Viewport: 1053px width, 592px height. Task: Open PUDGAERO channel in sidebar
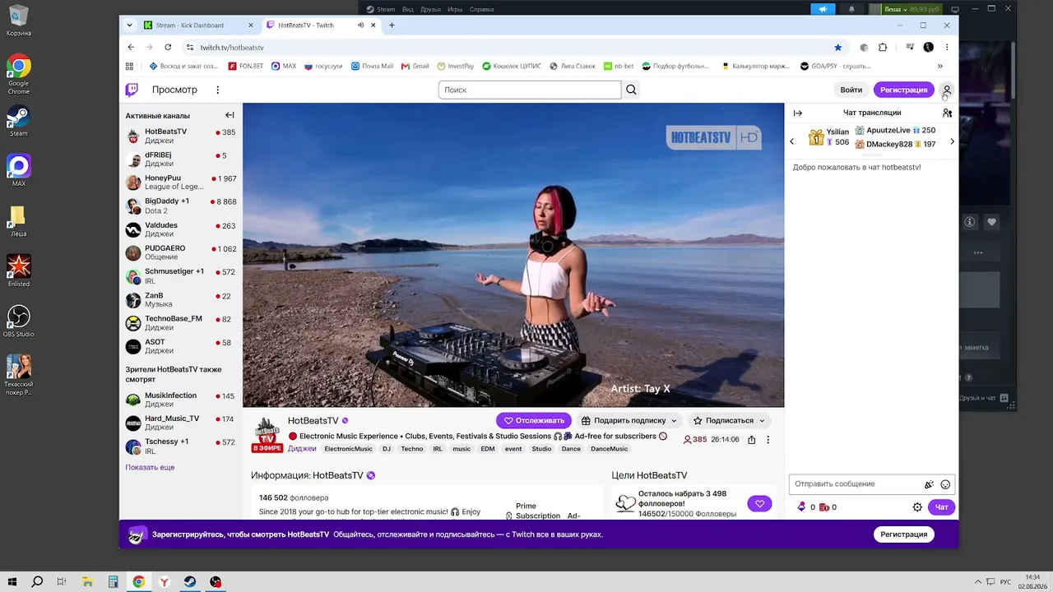[181, 252]
